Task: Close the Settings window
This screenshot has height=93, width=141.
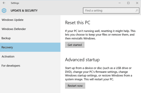Action: click(x=137, y=3)
